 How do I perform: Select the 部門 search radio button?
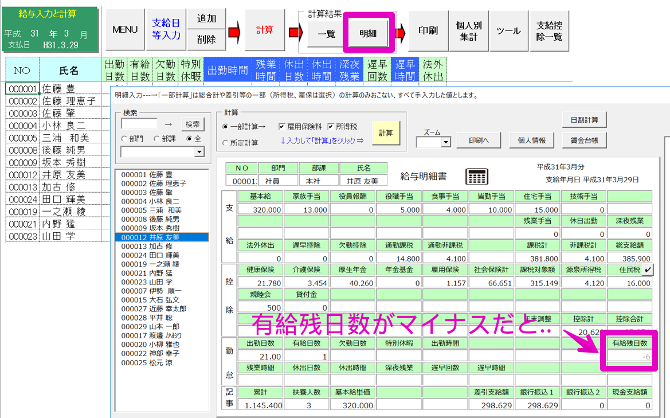(x=124, y=138)
